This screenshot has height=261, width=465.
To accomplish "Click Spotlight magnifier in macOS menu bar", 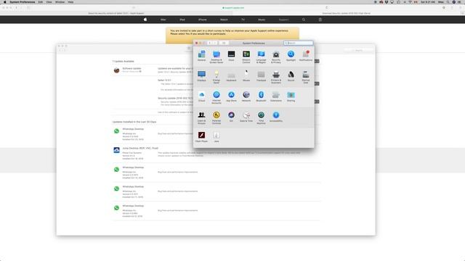I will (448, 2).
